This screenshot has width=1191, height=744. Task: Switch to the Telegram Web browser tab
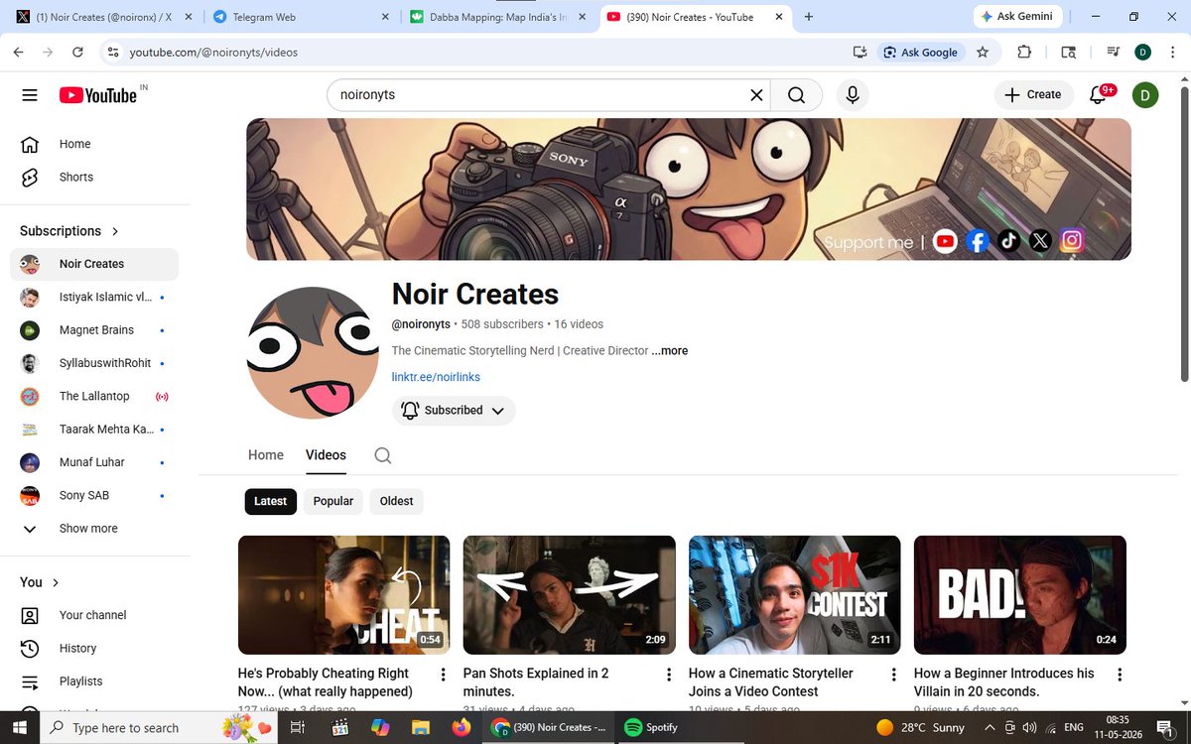300,17
